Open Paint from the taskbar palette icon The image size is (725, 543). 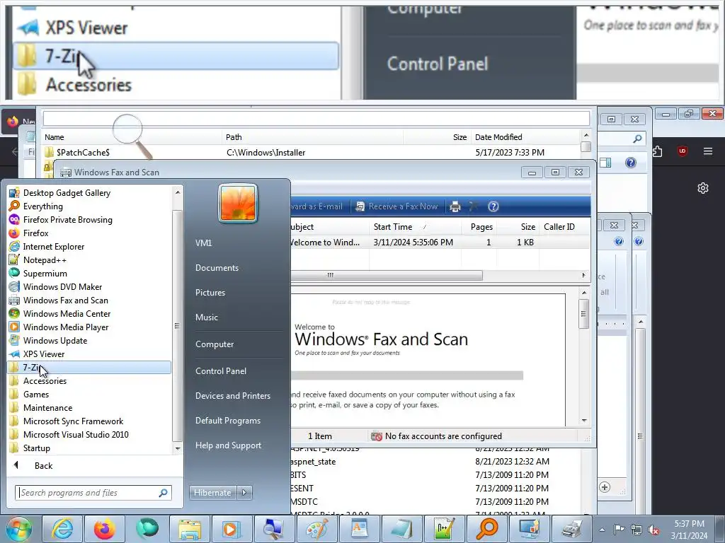(316, 529)
